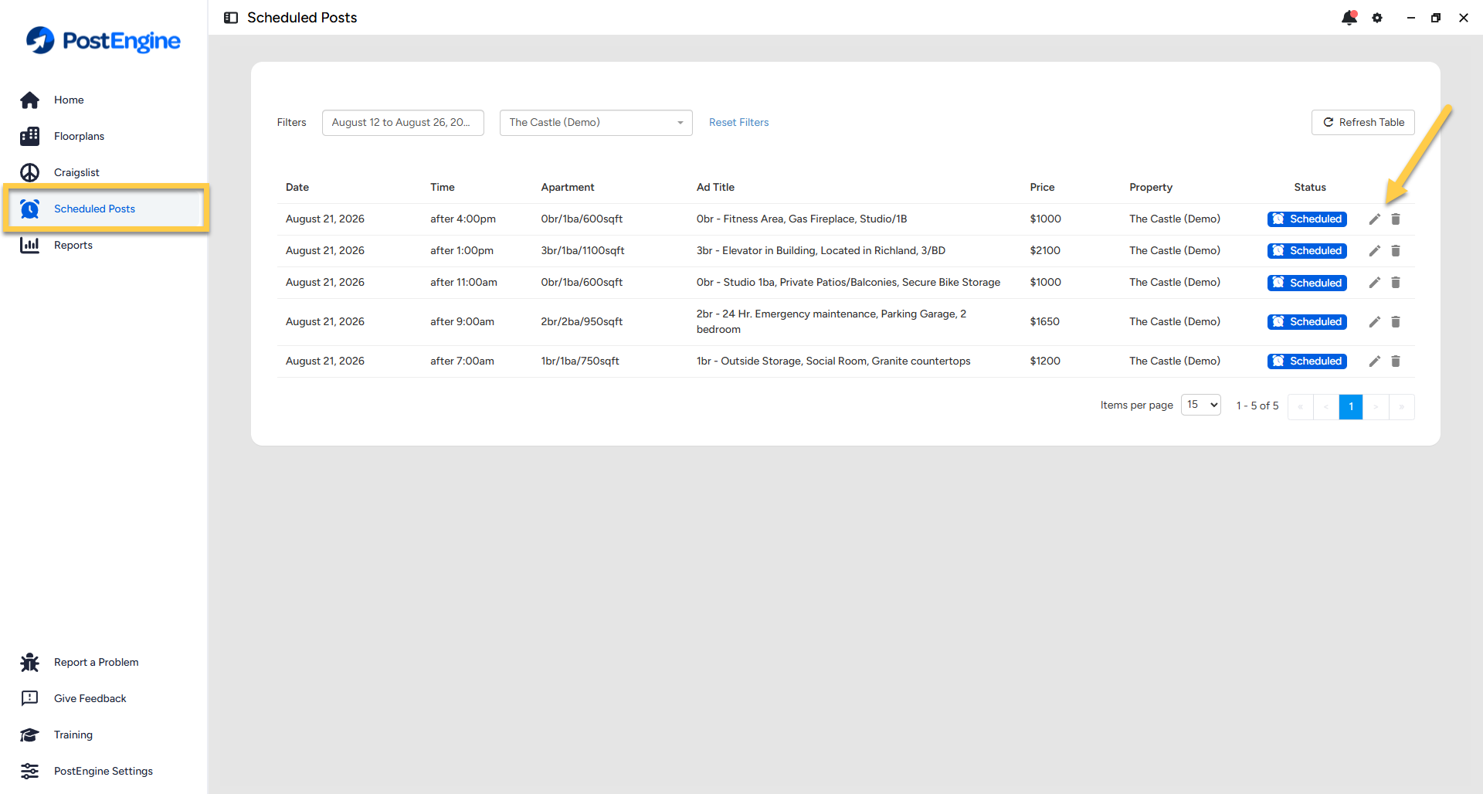Toggle sidebar panel icon beside title
Viewport: 1483px width, 794px height.
tap(231, 18)
